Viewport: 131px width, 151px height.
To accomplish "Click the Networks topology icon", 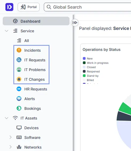I will pyautogui.click(x=19, y=147).
